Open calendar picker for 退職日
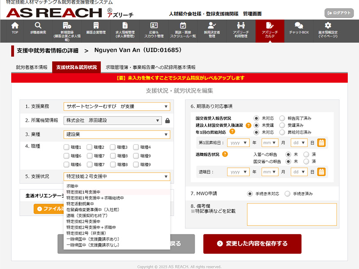 [x=321, y=172]
